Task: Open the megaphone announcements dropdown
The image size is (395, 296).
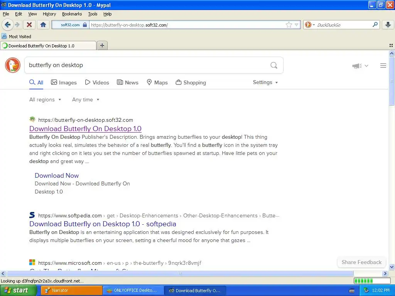Action: coord(360,66)
